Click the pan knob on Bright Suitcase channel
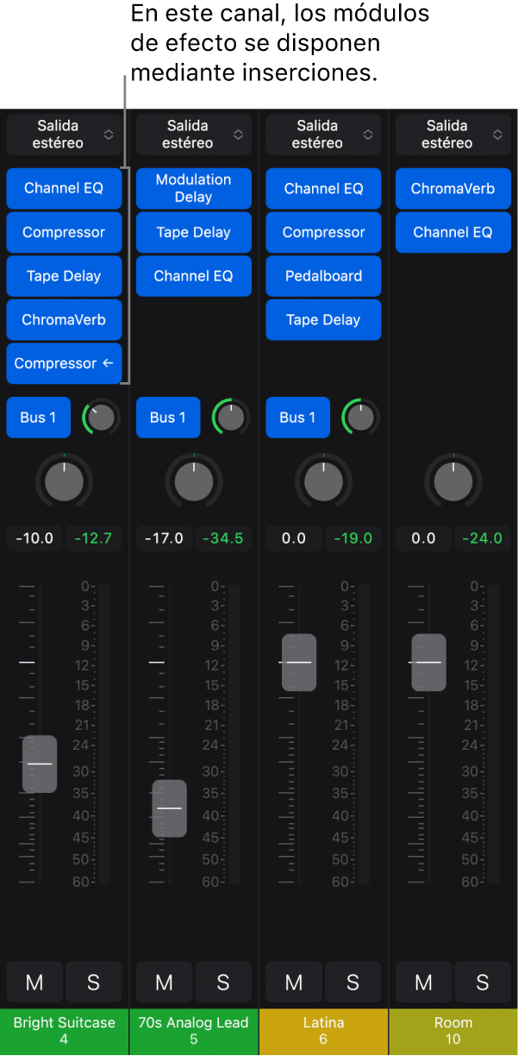This screenshot has height=1056, width=518. [65, 481]
